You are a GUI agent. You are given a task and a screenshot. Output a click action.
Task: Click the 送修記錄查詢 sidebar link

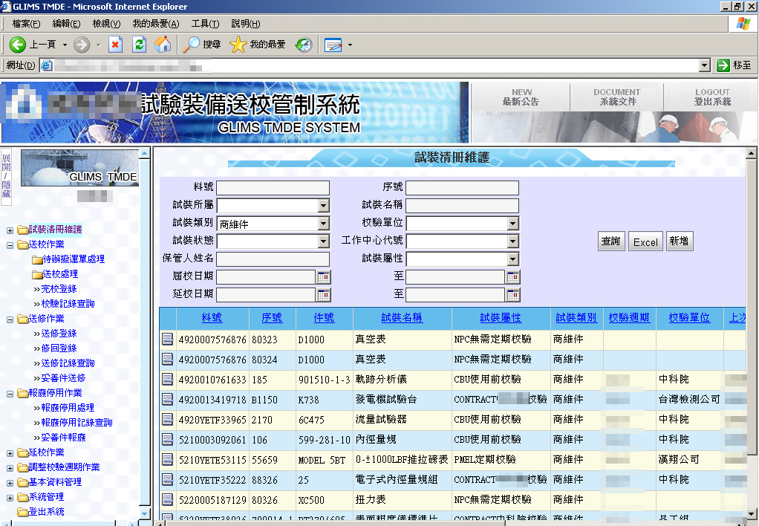coord(68,363)
